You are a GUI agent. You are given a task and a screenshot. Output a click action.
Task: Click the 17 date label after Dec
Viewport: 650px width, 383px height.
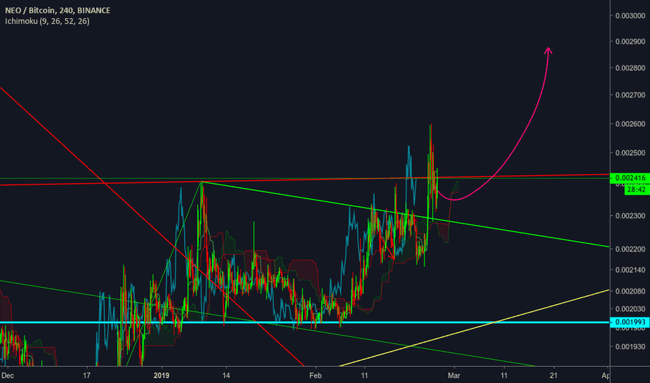coord(86,375)
